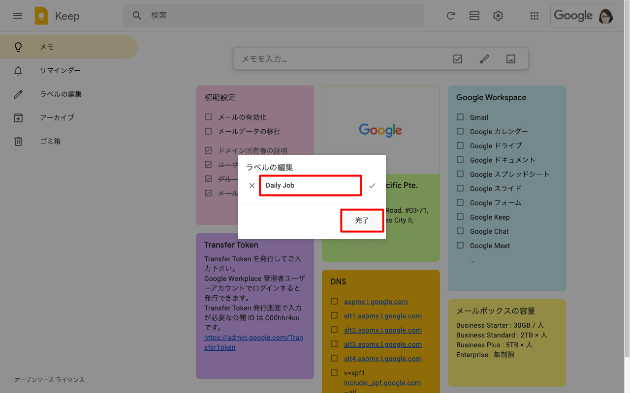Check Google ドキュメント checkbox
Viewport: 630px width, 393px height.
(x=460, y=160)
